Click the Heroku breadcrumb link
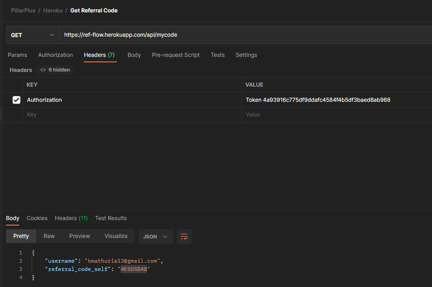 tap(53, 11)
